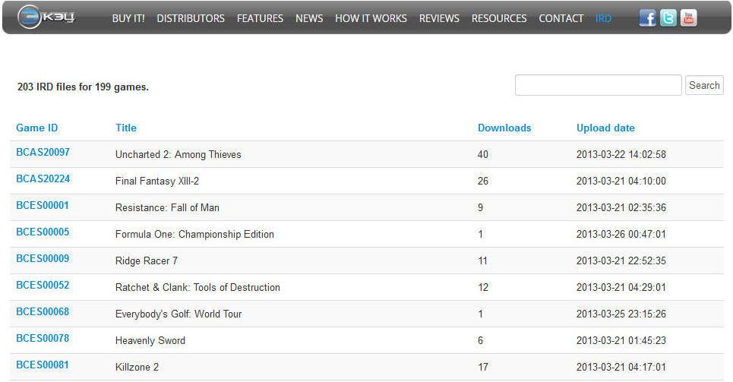Open the BCES00052 game ID link
733x382 pixels.
point(43,286)
